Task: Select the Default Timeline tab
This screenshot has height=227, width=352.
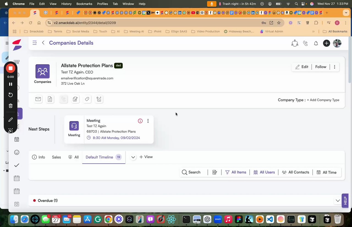Action: click(103, 157)
